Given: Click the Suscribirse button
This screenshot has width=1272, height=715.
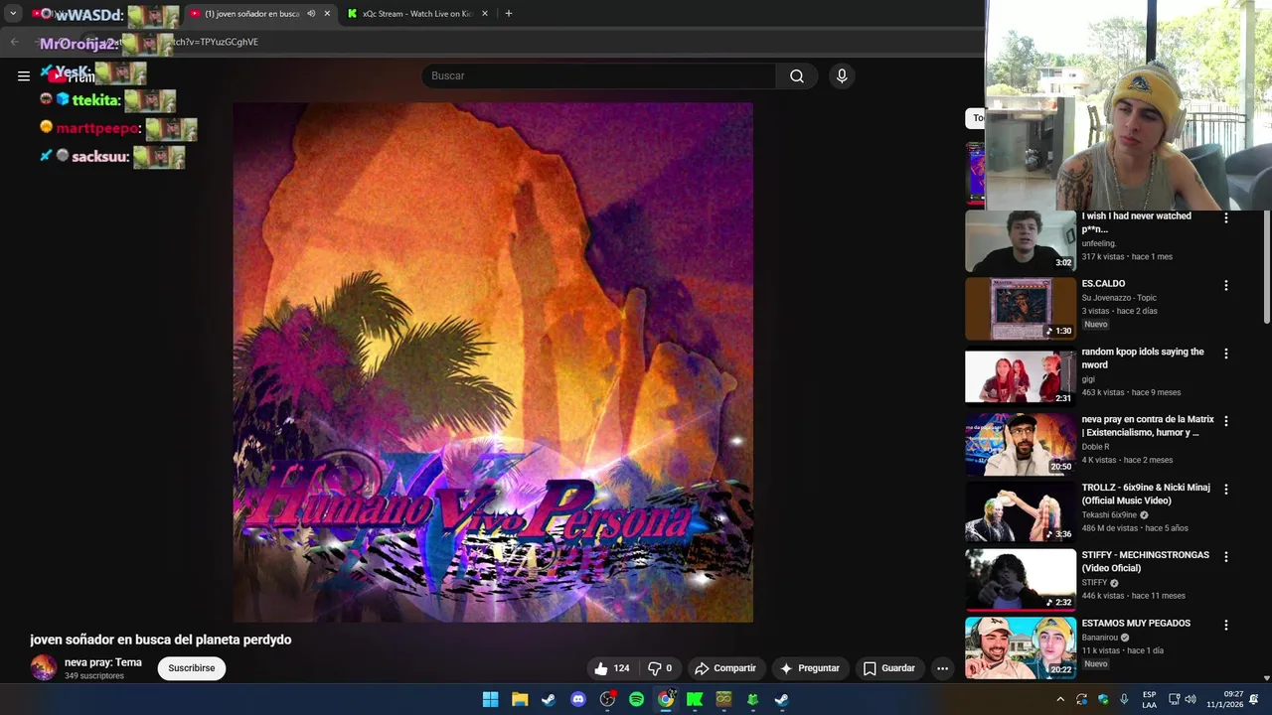Looking at the screenshot, I should 192,668.
